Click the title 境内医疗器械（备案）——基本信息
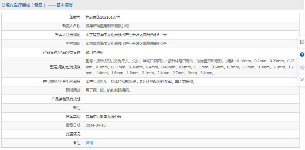305x150 pixels. pos(39,5)
